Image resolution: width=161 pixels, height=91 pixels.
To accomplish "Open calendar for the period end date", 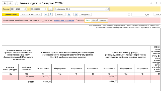I will pos(45,9).
